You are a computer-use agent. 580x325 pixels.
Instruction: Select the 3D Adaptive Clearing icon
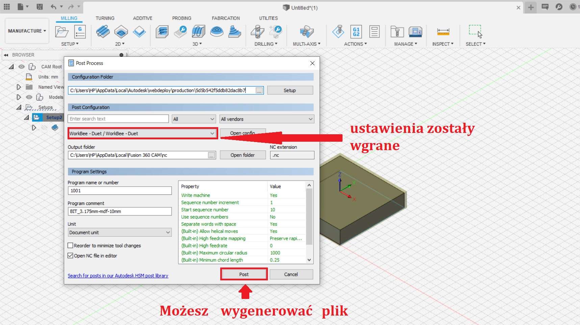coord(162,32)
